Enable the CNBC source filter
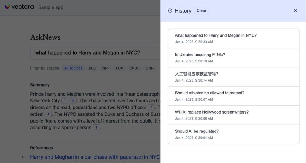 tap(134, 68)
